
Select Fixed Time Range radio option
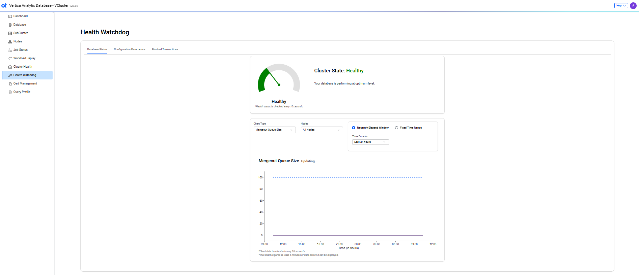pos(396,128)
